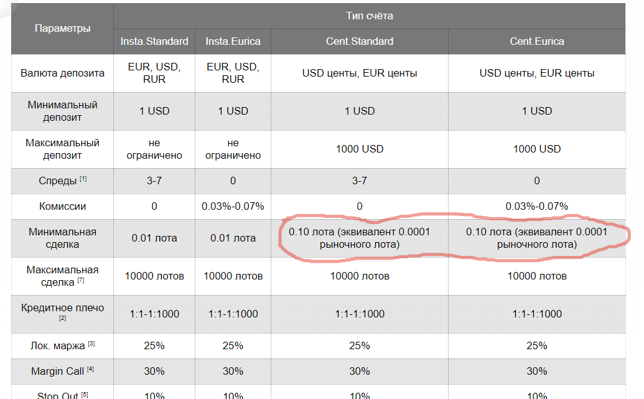Click the Минимальная сделка row label
This screenshot has height=399, width=644.
[62, 238]
